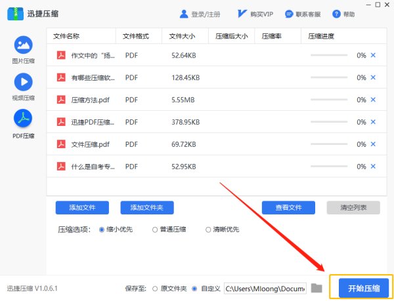The height and width of the screenshot is (301, 394).
Task: Remove 压缩方法.pdf from the list
Action: point(373,100)
